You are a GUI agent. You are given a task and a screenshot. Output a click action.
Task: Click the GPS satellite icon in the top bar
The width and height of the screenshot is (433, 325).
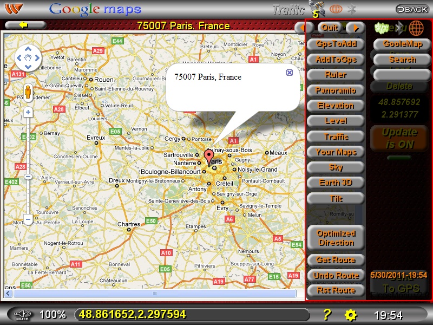[316, 8]
